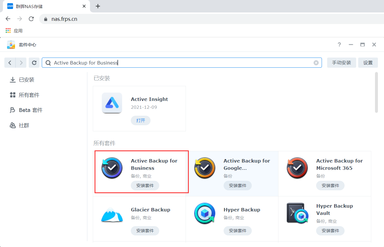Click the search magnifier icon

click(48, 63)
